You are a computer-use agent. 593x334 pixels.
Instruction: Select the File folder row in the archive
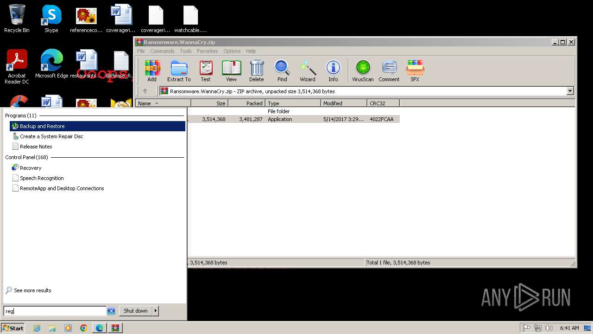293,111
